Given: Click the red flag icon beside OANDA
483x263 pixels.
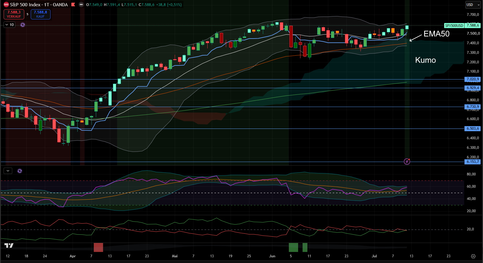Looking at the screenshot, I should [x=73, y=4].
